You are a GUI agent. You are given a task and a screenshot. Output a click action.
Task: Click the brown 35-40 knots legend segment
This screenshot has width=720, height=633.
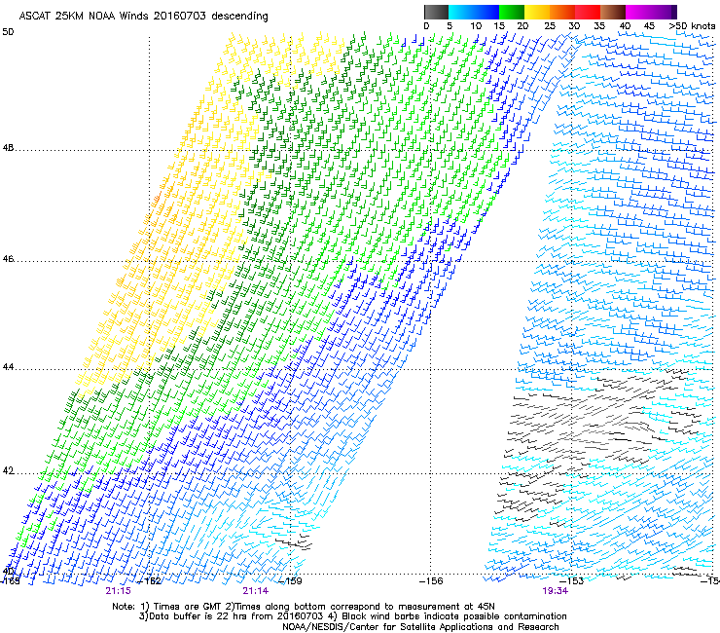point(613,12)
